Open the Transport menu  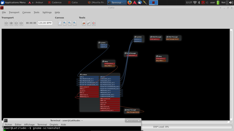[x=14, y=12]
